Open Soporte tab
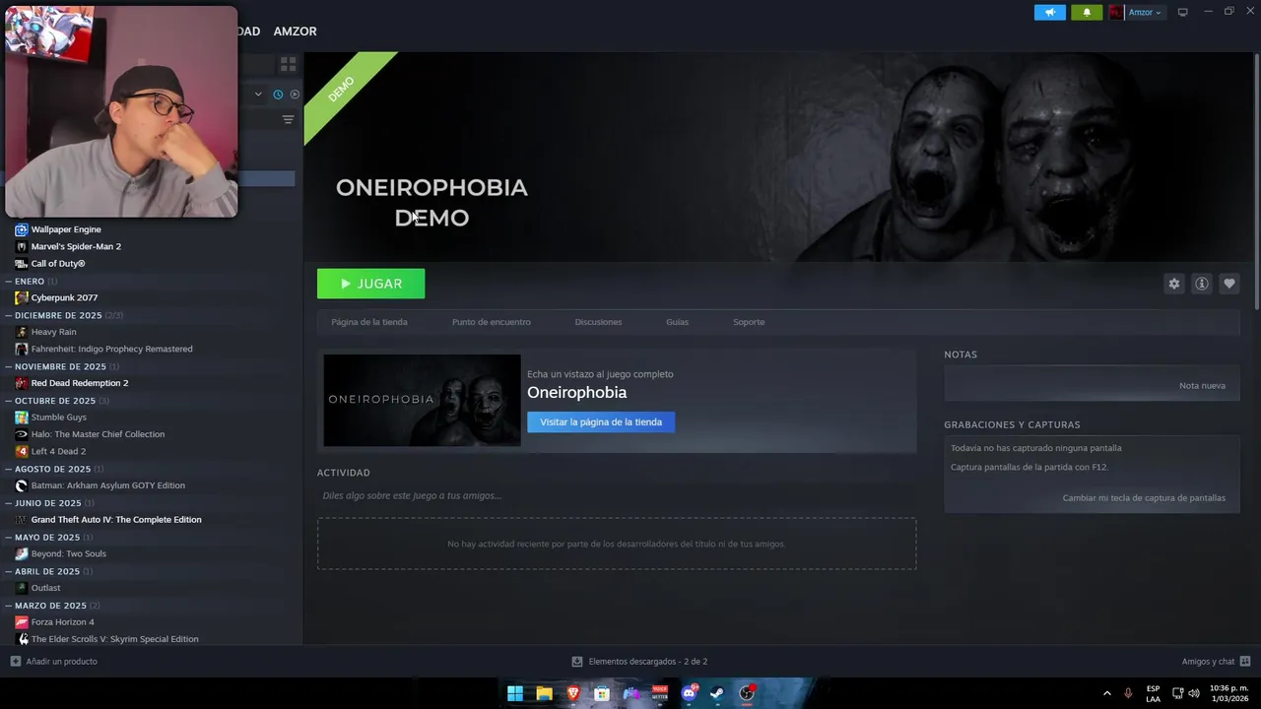 coord(749,322)
